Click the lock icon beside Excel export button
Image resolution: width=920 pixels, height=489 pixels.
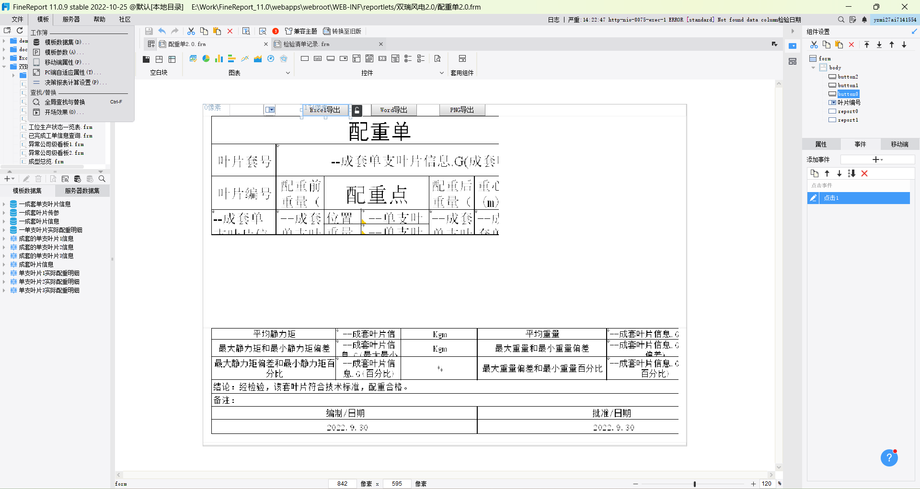[357, 111]
